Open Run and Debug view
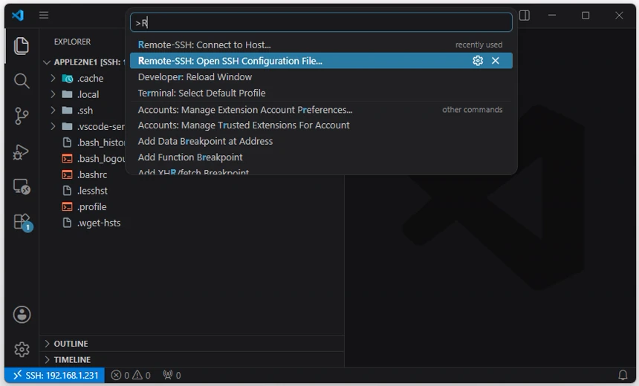 click(x=22, y=152)
